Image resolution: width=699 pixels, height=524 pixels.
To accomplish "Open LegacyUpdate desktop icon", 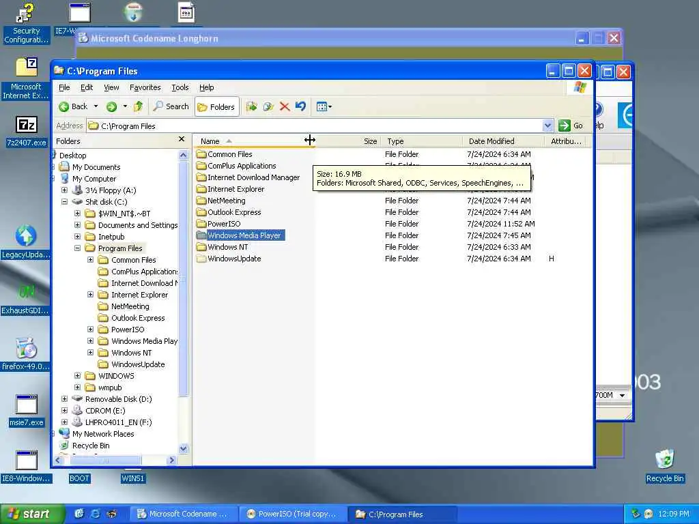I will 26,242.
